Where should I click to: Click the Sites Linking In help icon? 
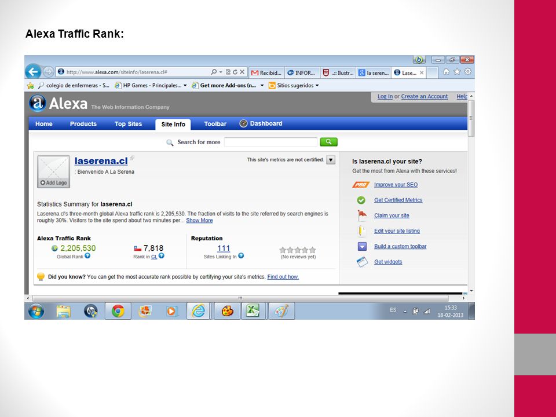click(x=241, y=255)
